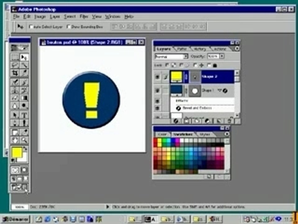
Task: Collapse Shape 1 layer effects triangle
Action: [x=219, y=91]
